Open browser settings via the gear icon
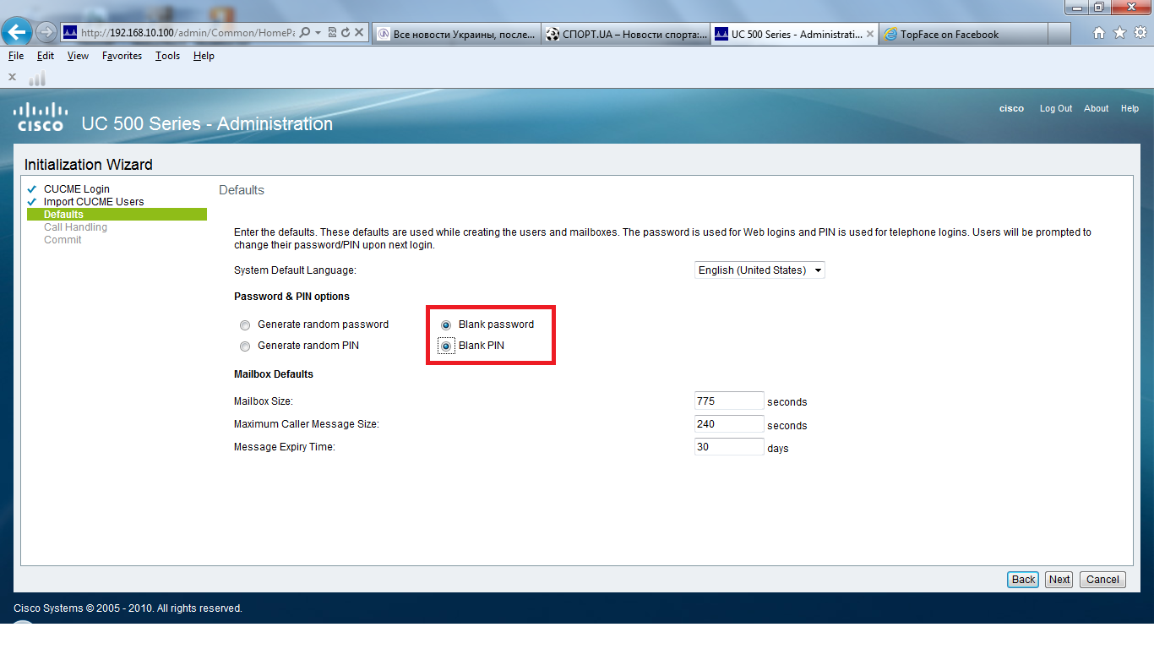The width and height of the screenshot is (1154, 649). pyautogui.click(x=1140, y=32)
